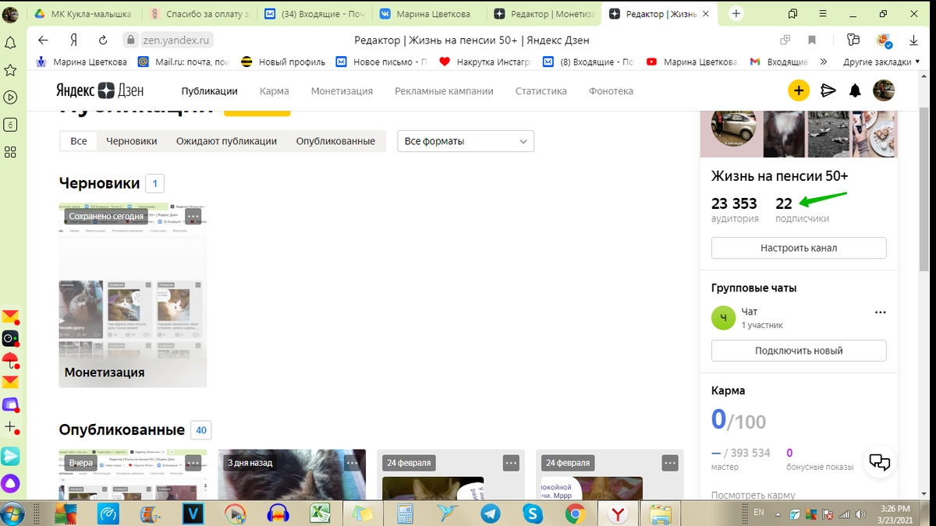
Task: Click the profile avatar in top right
Action: pyautogui.click(x=884, y=90)
